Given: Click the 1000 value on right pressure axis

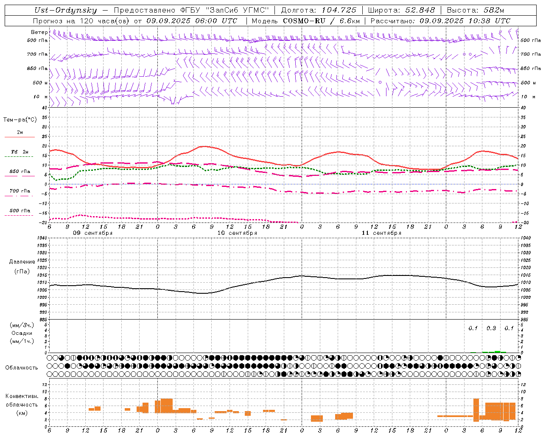Looking at the screenshot, I should (x=525, y=298).
